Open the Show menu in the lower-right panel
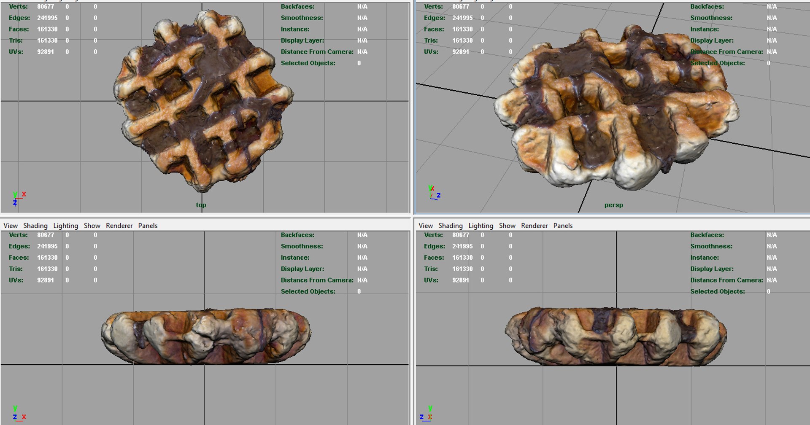This screenshot has width=810, height=425. pos(507,226)
